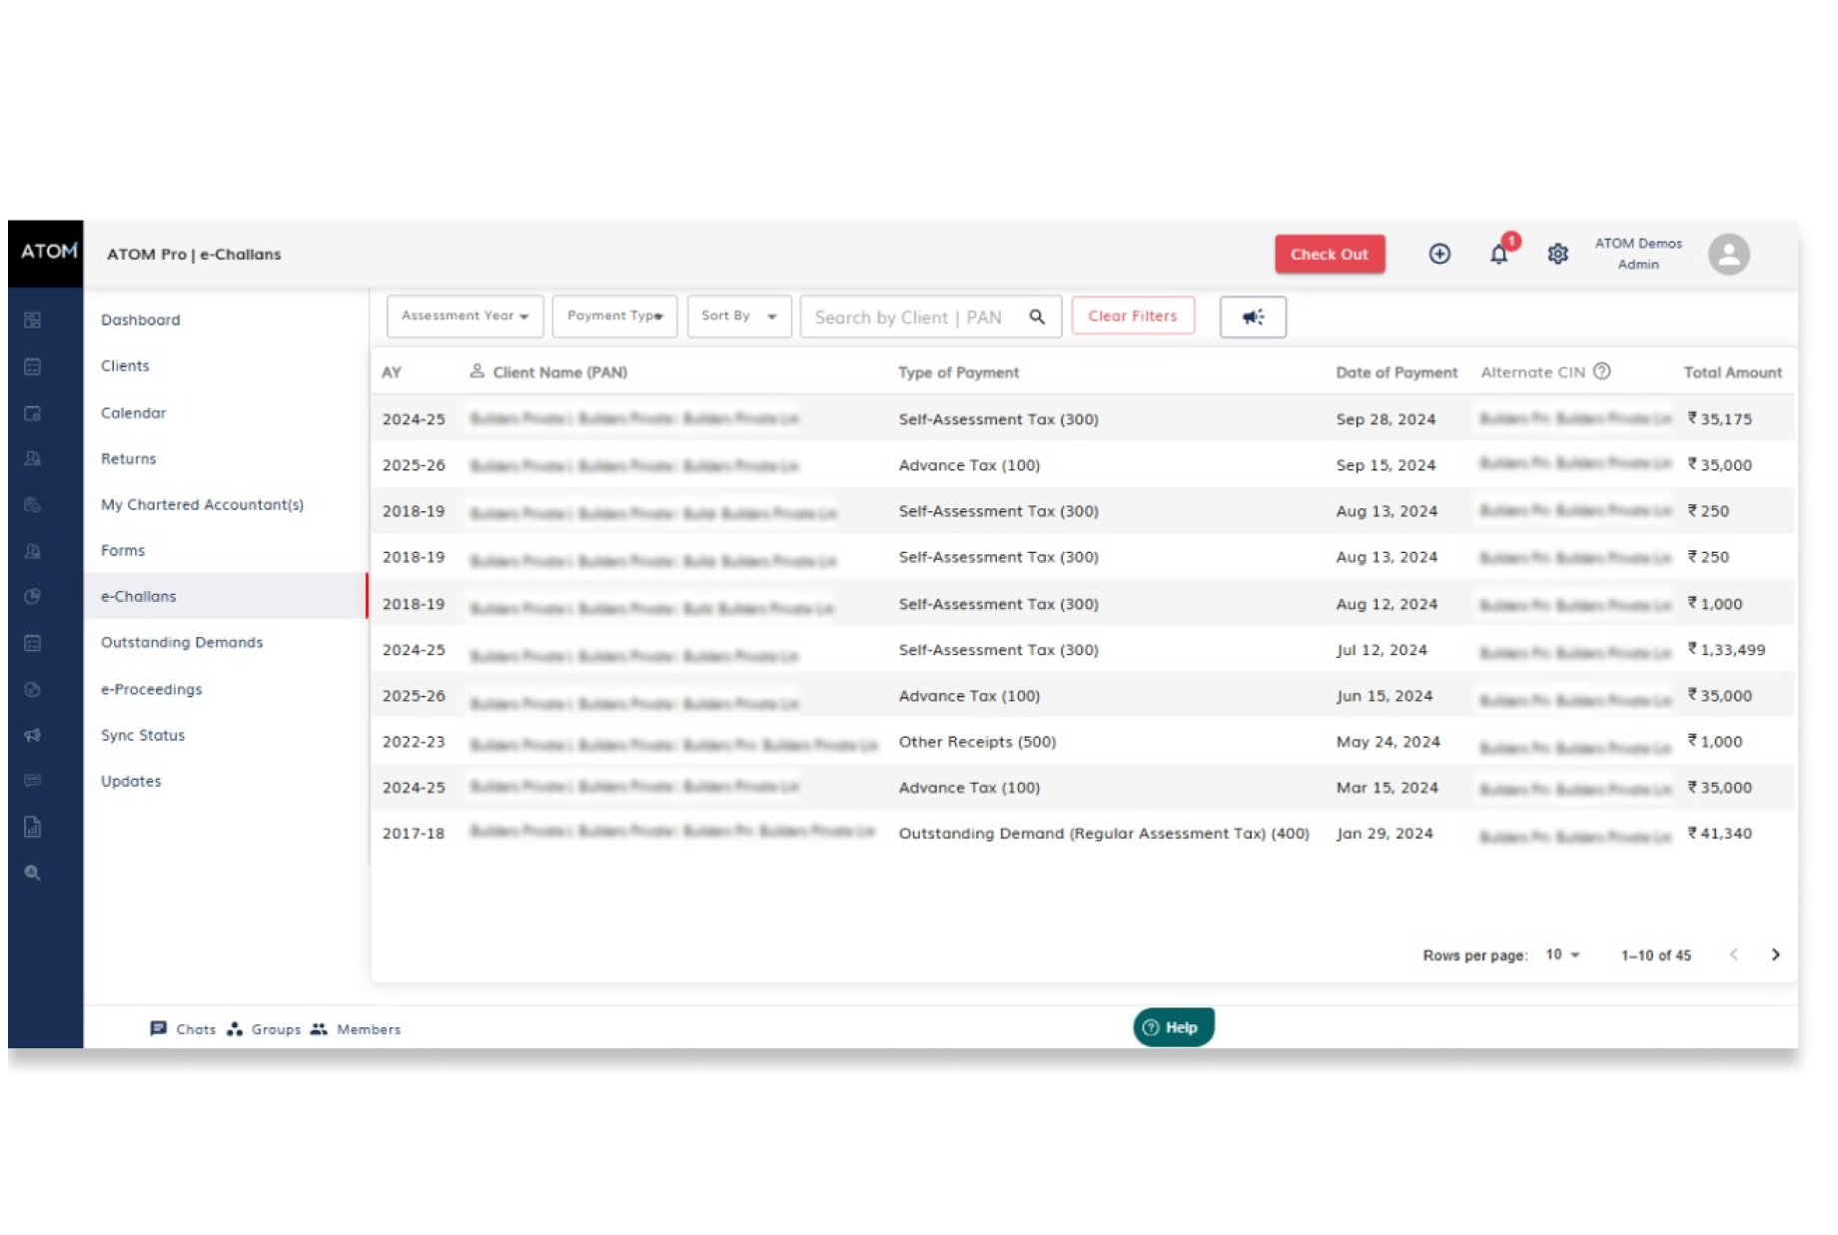Click the Sep 28, 2024 date cell
Screen dimensions: 1838x1235
(1385, 419)
